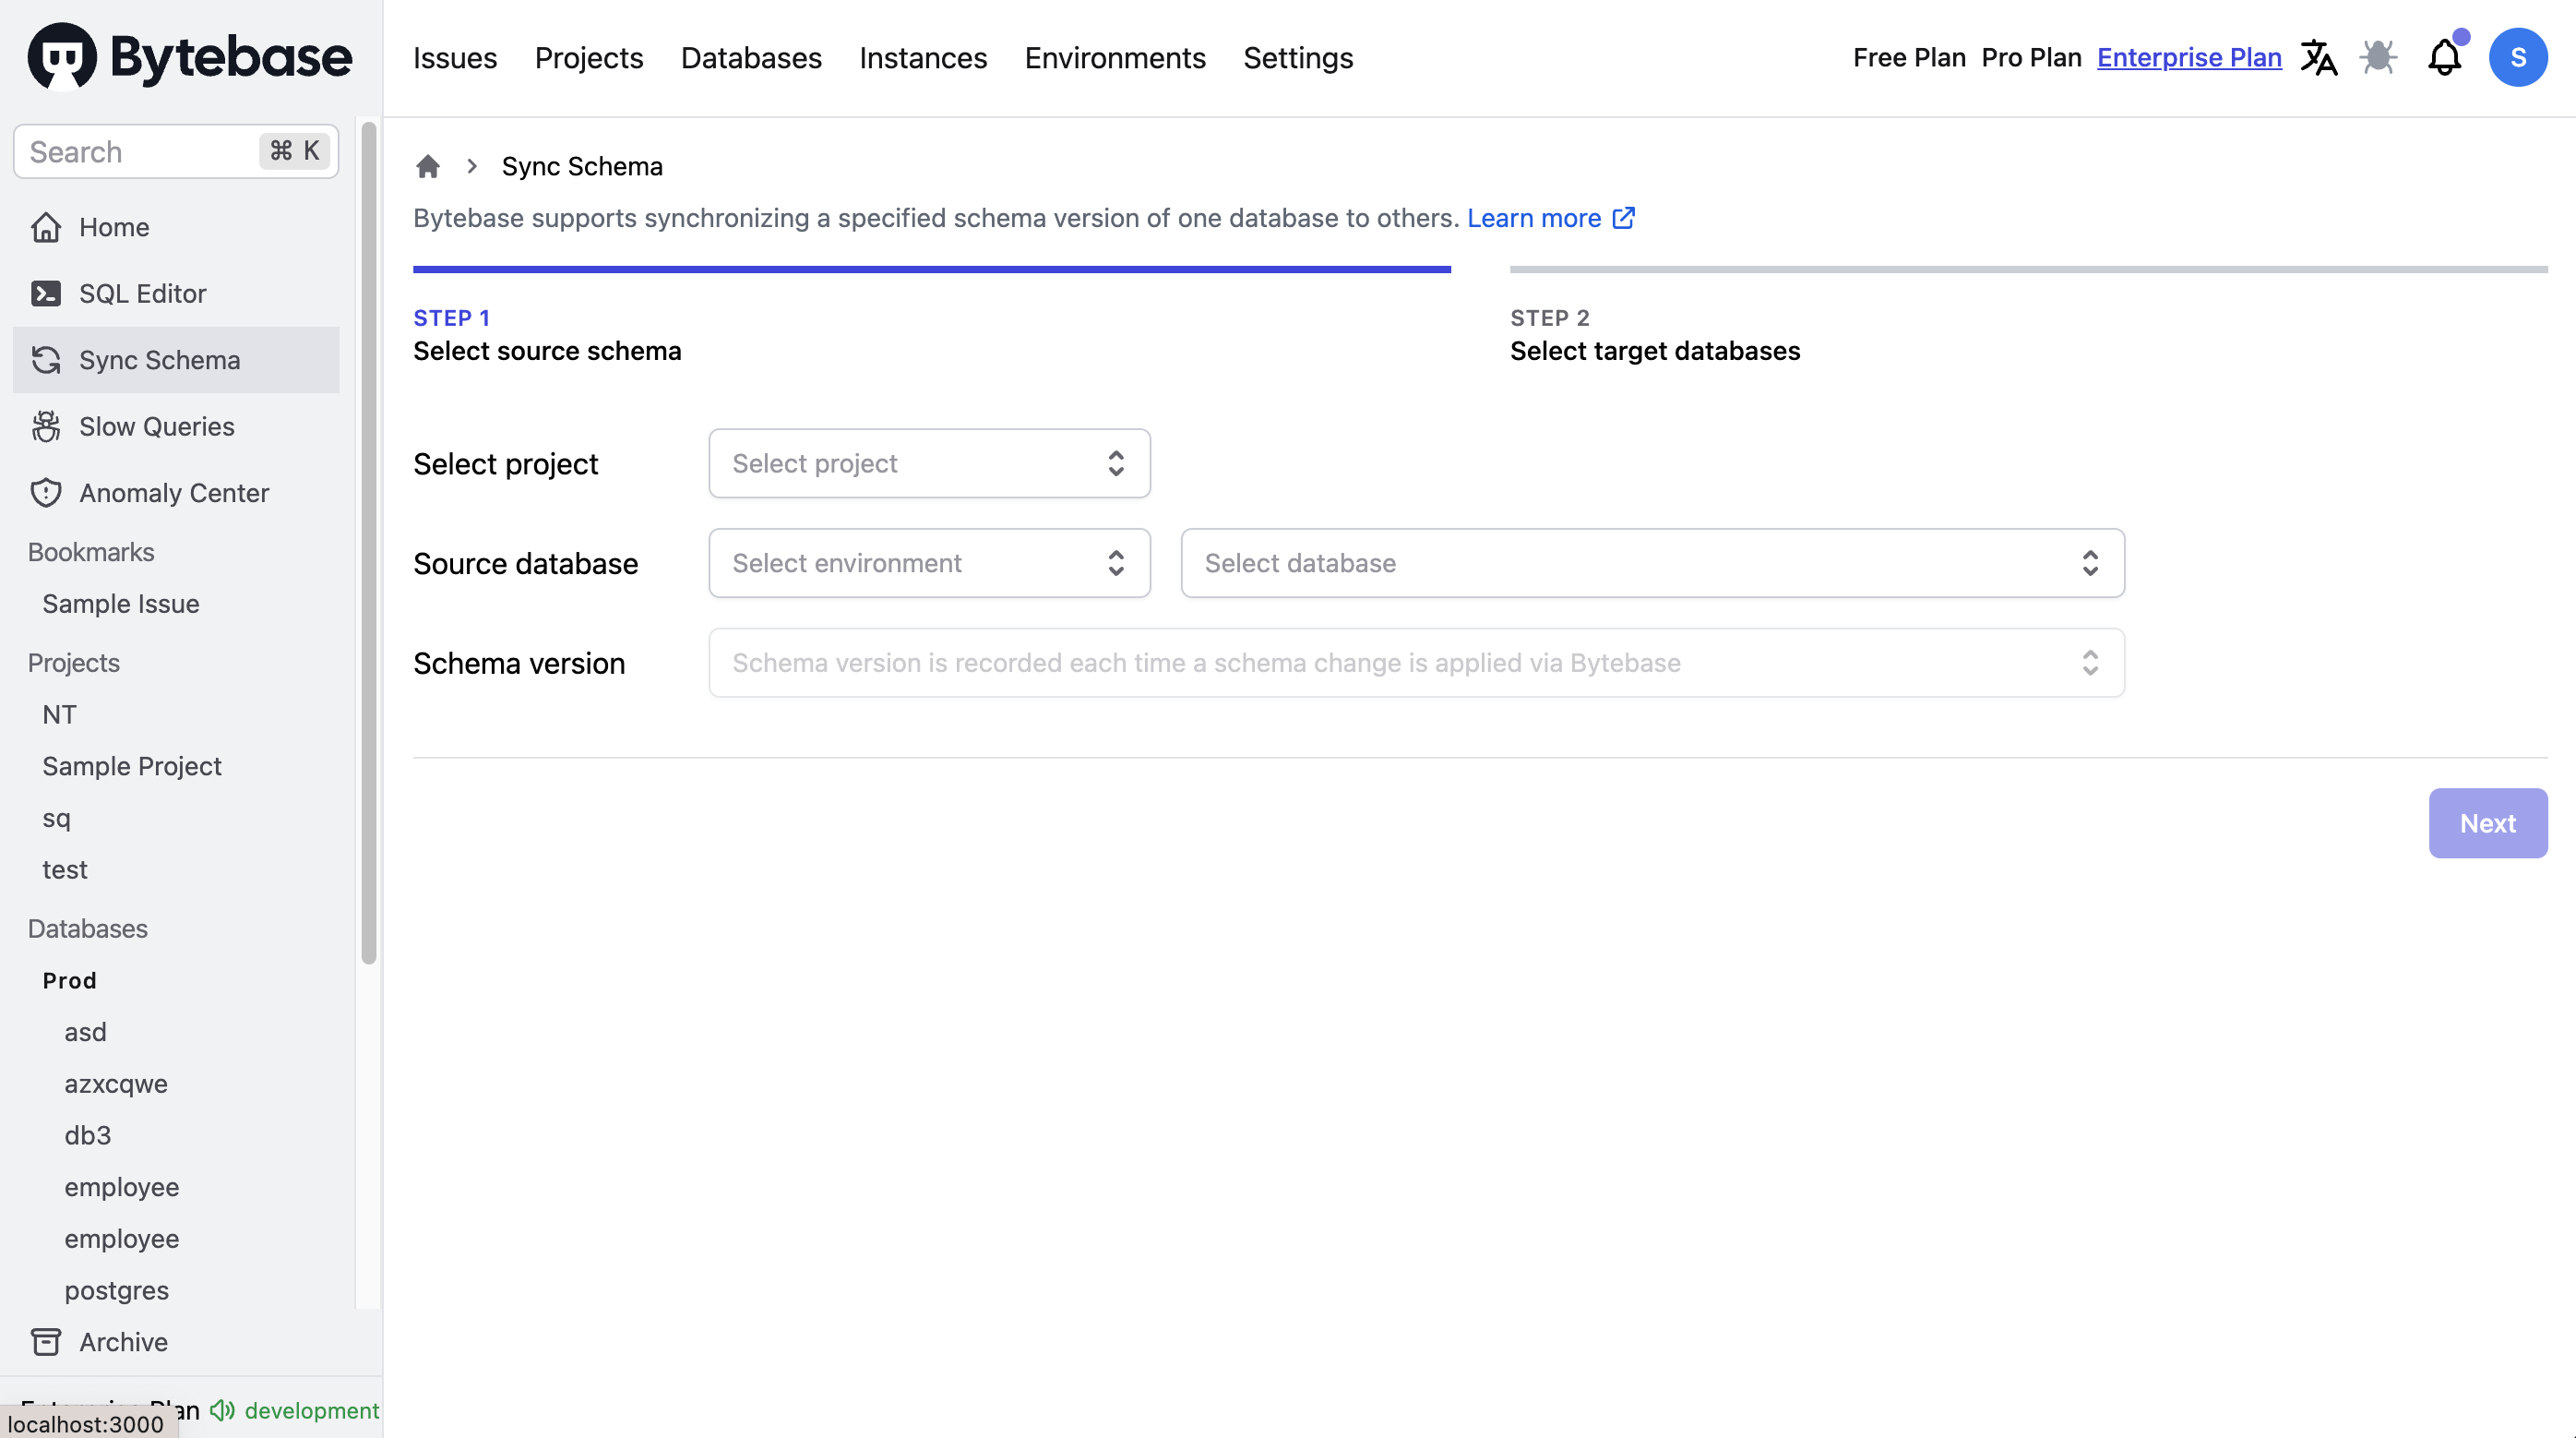Image resolution: width=2576 pixels, height=1438 pixels.
Task: Select the Enterprise Plan option
Action: coord(2190,56)
